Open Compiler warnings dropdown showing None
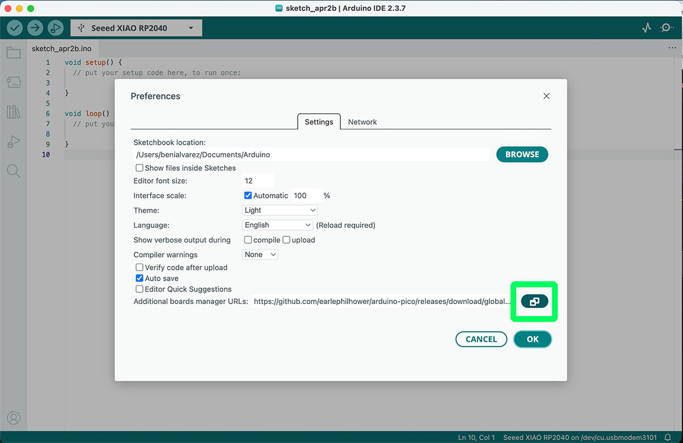 pyautogui.click(x=260, y=255)
